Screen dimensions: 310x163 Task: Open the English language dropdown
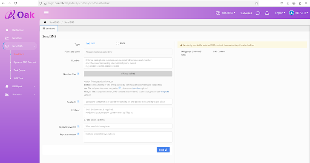click(280, 13)
